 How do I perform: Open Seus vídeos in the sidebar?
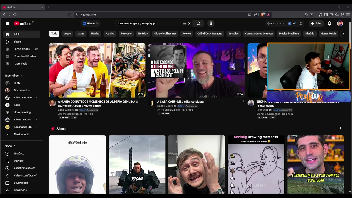click(x=22, y=183)
